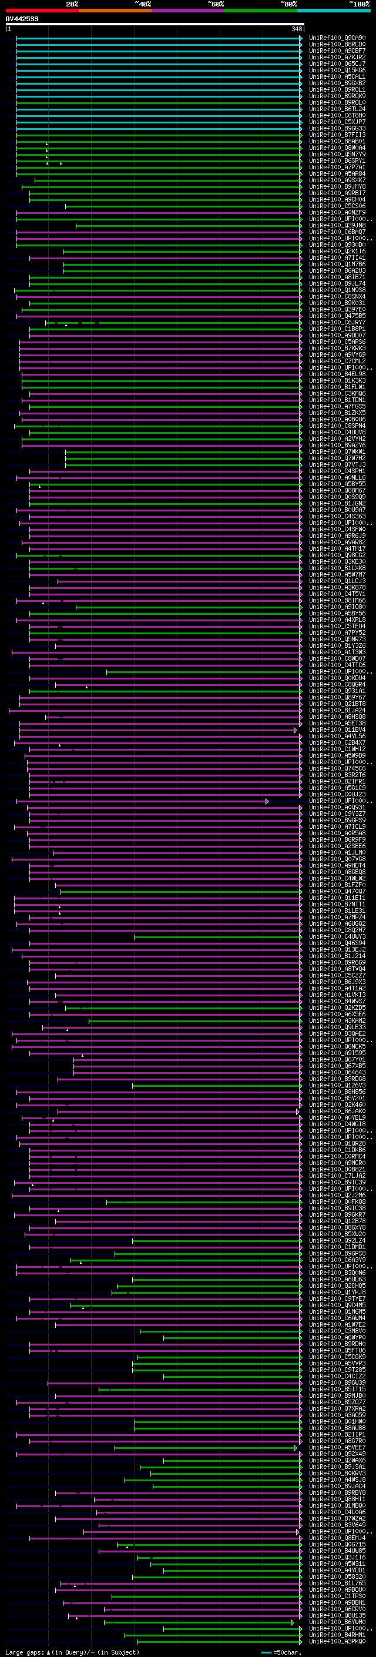Screen dimensions: 376x1657
Task: Select the UniRef100_Q2K1I6 hit name
Action: click(337, 252)
